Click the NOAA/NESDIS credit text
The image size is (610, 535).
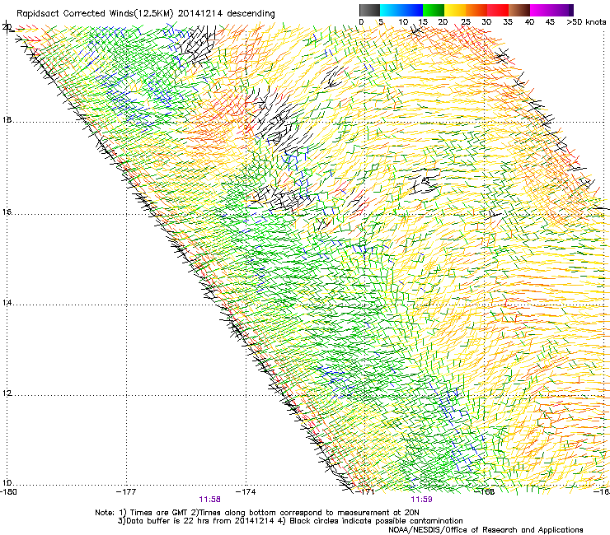(x=486, y=530)
